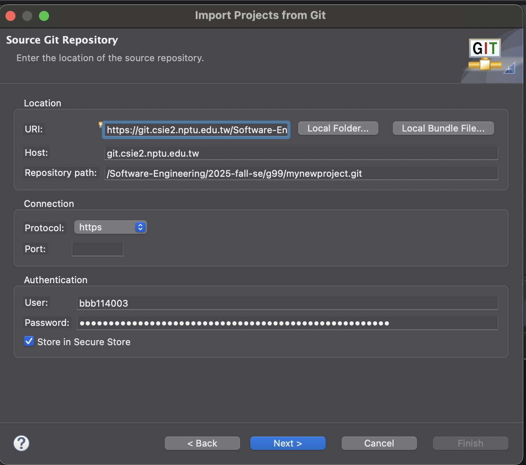Close the Import Projects from Git window
This screenshot has width=526, height=465.
[11, 16]
